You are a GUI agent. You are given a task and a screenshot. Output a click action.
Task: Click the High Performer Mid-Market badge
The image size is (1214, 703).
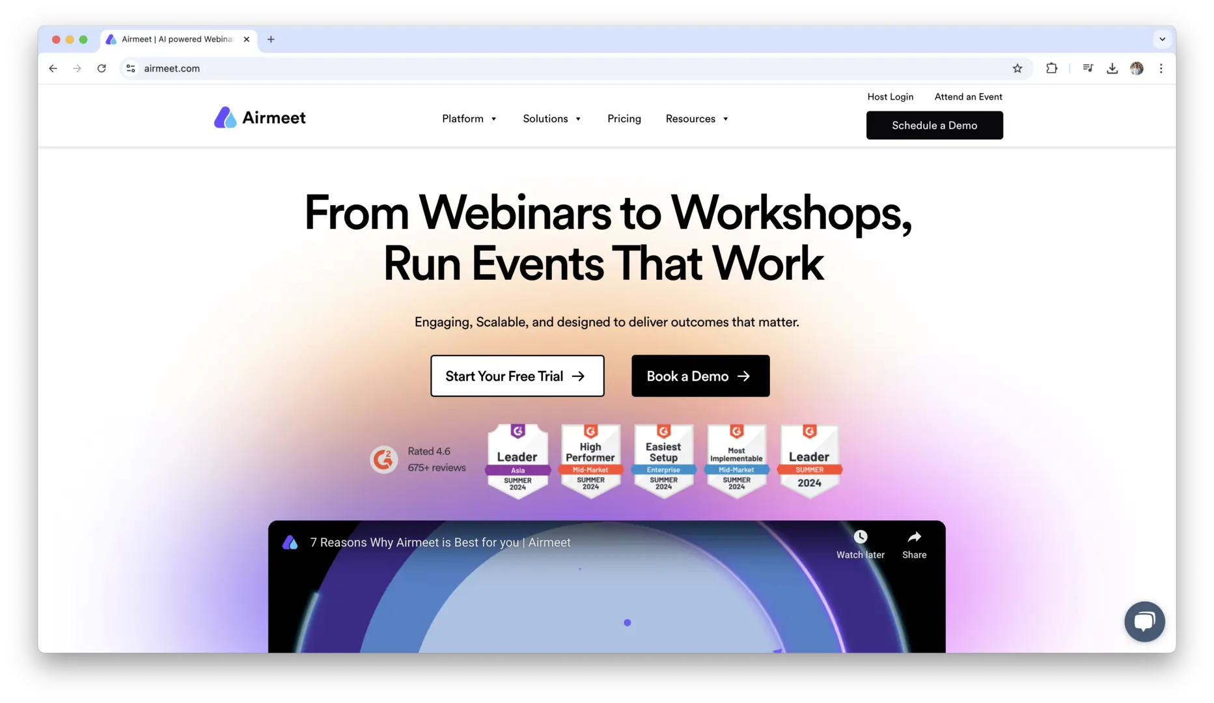(x=590, y=461)
